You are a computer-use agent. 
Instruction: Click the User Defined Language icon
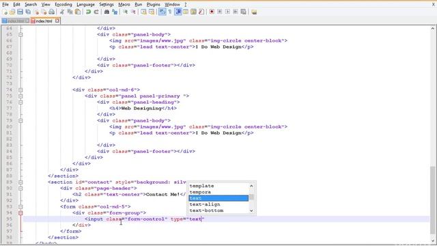tap(186, 12)
